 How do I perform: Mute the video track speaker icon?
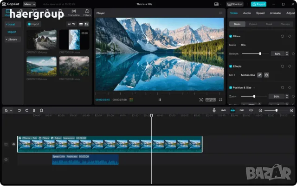[13, 144]
